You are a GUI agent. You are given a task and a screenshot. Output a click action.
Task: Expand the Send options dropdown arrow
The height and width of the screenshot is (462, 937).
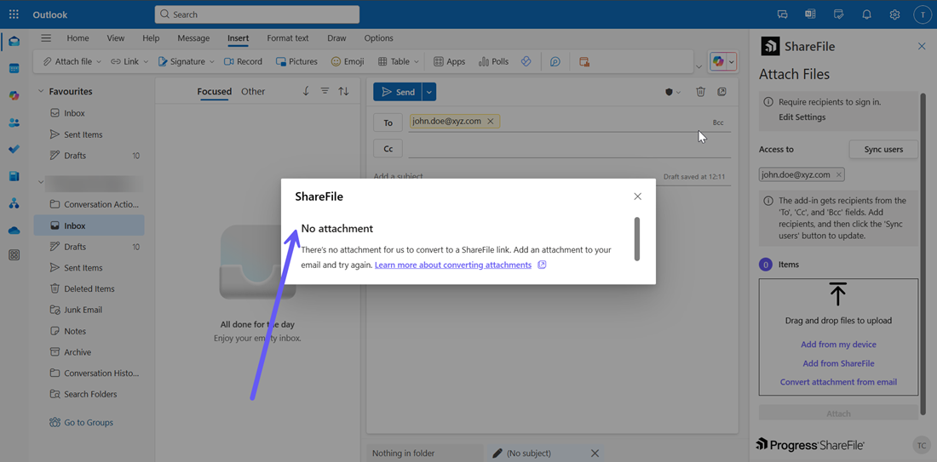(x=429, y=92)
